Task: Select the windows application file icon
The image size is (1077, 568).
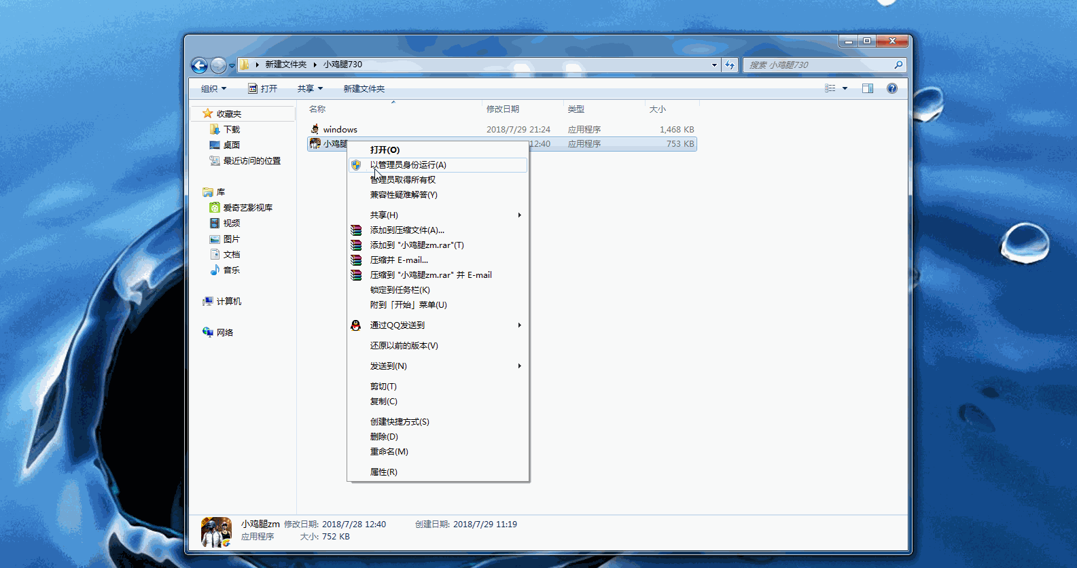Action: click(315, 129)
